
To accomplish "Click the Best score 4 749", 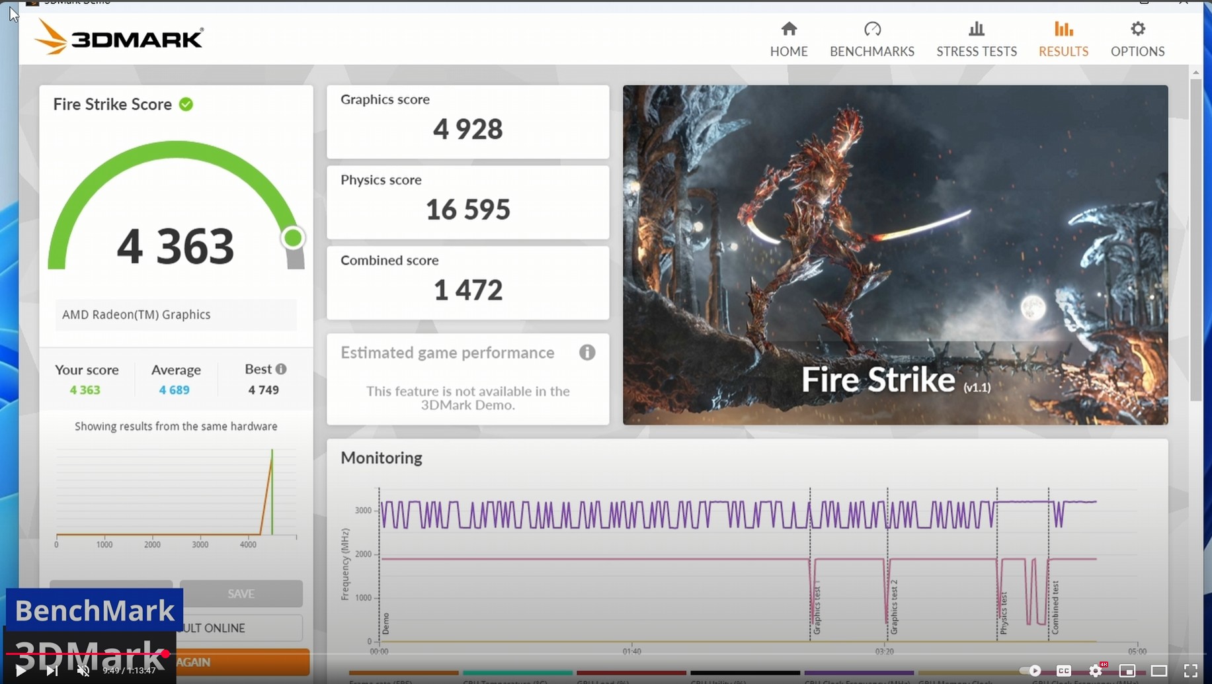I will point(264,390).
